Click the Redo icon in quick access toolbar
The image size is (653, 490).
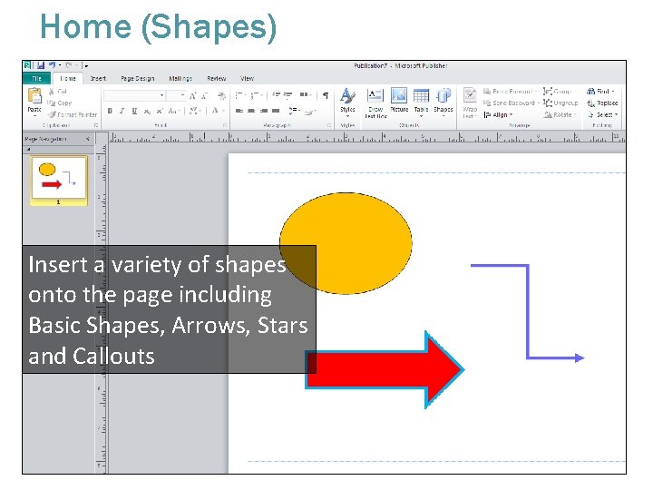tap(69, 65)
